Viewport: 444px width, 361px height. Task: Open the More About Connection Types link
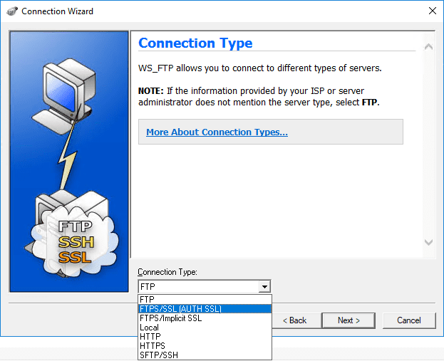[x=217, y=132]
